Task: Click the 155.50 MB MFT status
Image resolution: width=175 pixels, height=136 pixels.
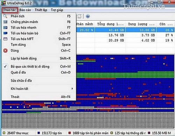Action: [161, 133]
